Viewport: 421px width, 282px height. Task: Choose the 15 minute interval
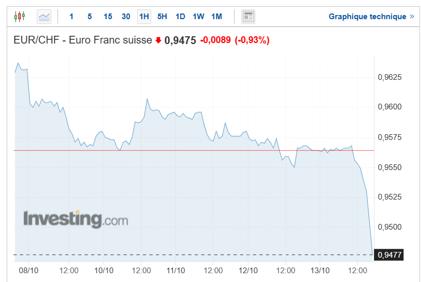(108, 17)
